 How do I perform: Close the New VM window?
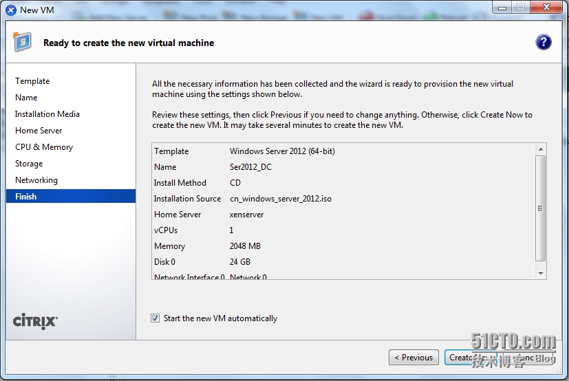click(546, 8)
